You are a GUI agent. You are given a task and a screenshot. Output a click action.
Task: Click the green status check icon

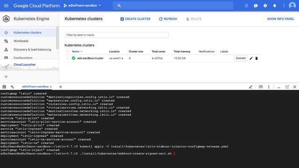pos(74,58)
